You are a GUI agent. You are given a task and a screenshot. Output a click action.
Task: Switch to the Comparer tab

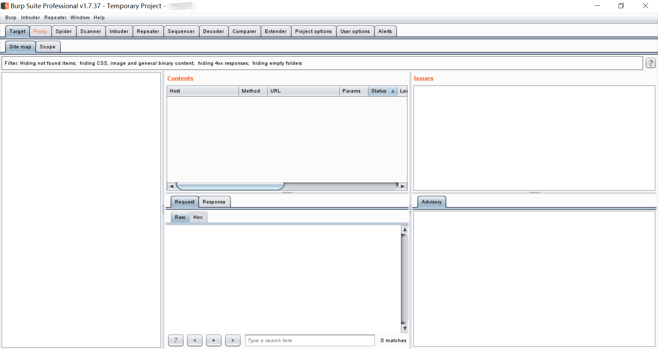[x=244, y=31]
